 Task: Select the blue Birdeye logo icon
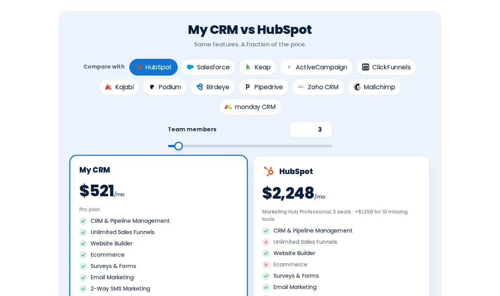[x=200, y=87]
